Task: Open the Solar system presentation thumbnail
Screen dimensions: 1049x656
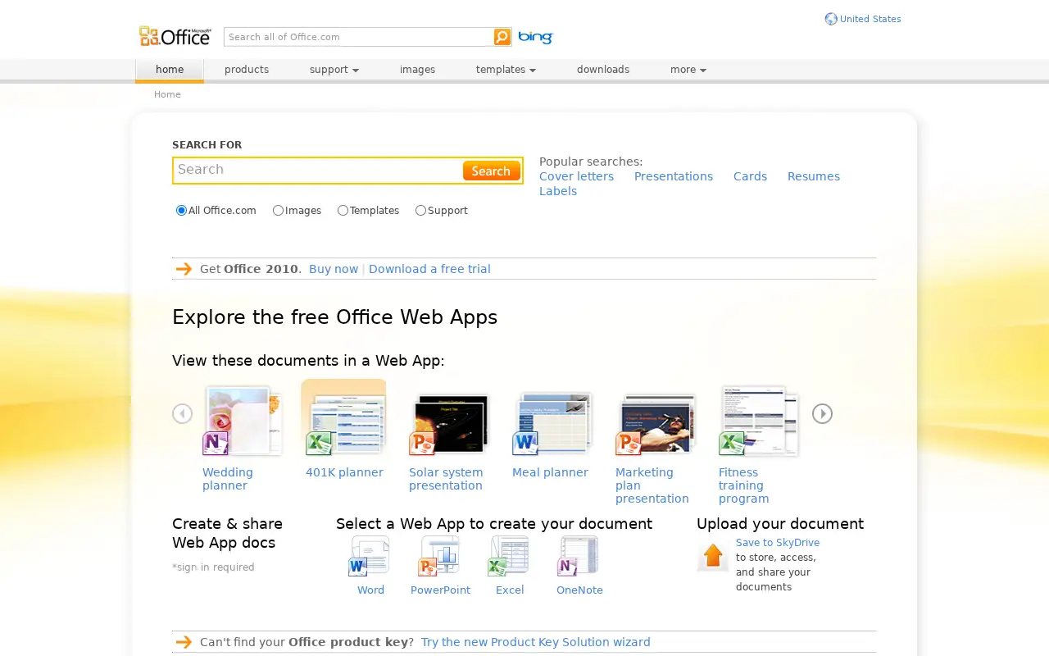Action: [448, 424]
